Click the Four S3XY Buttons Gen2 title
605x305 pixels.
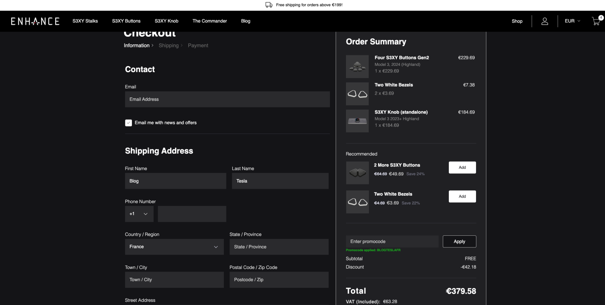click(x=402, y=58)
